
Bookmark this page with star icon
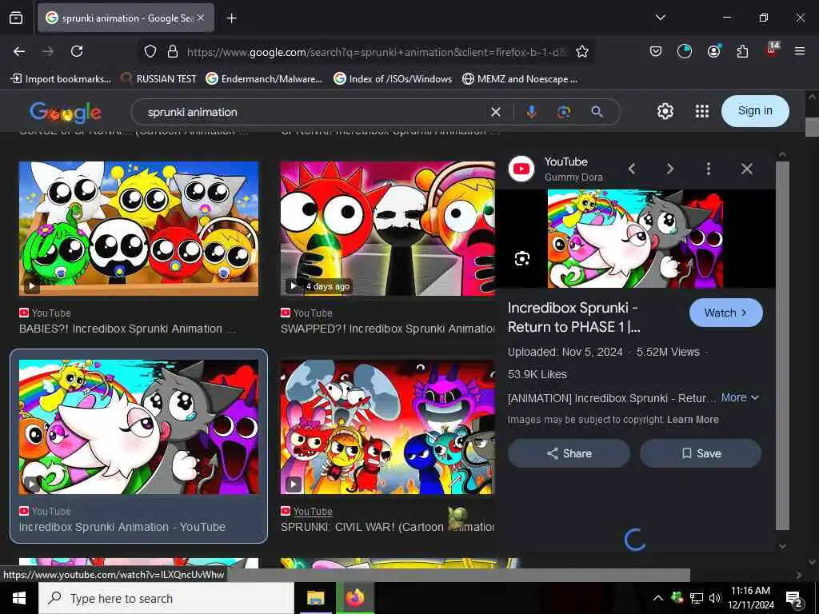(x=582, y=51)
